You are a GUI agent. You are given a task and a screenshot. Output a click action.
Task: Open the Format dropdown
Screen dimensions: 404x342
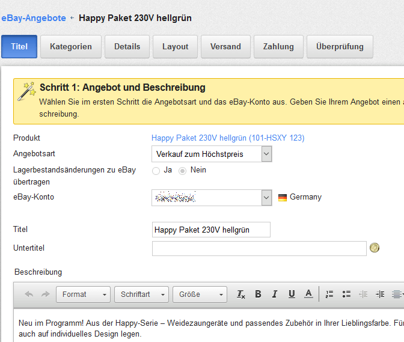[83, 295]
